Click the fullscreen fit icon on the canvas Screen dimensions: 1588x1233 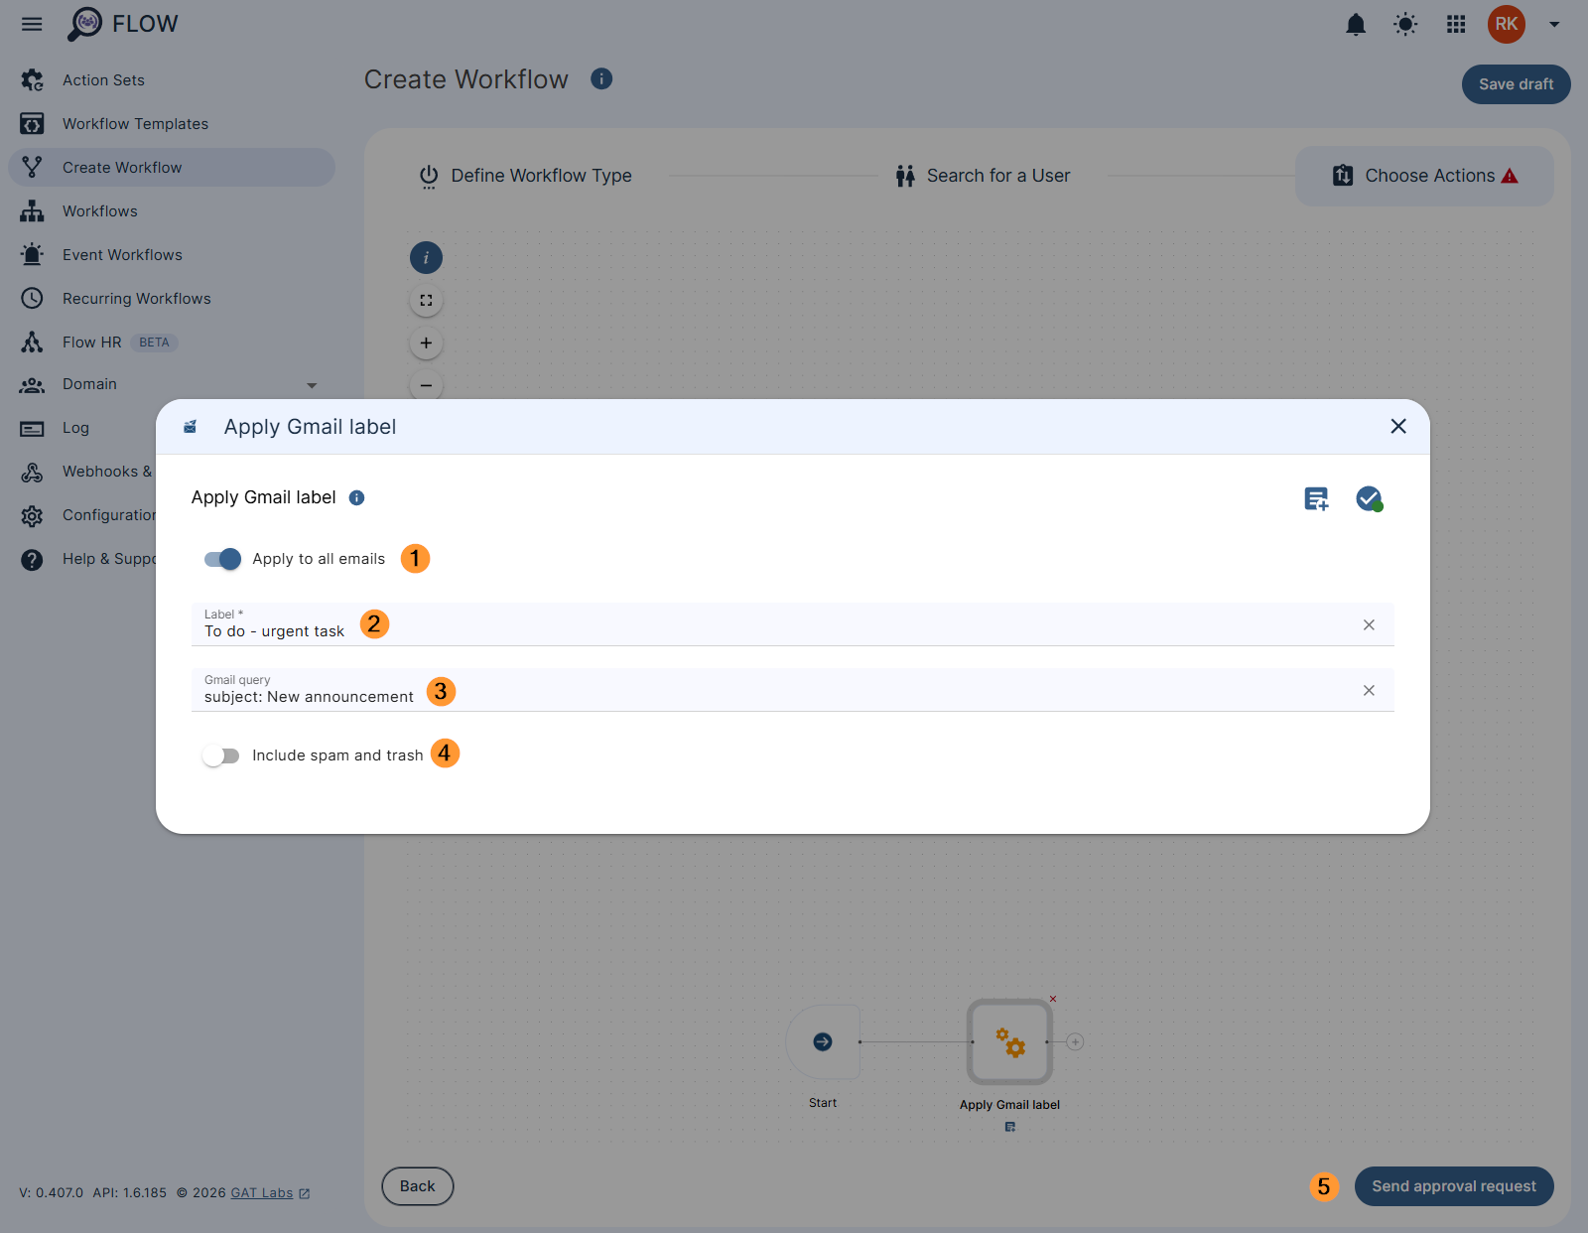click(426, 300)
